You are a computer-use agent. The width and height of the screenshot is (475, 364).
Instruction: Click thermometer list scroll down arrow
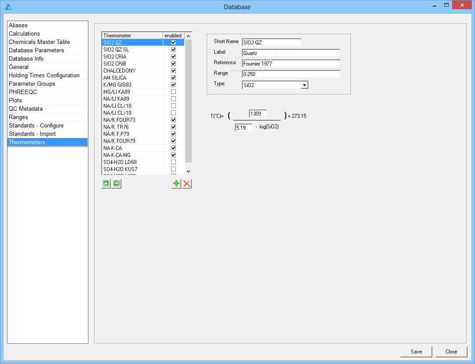[188, 171]
